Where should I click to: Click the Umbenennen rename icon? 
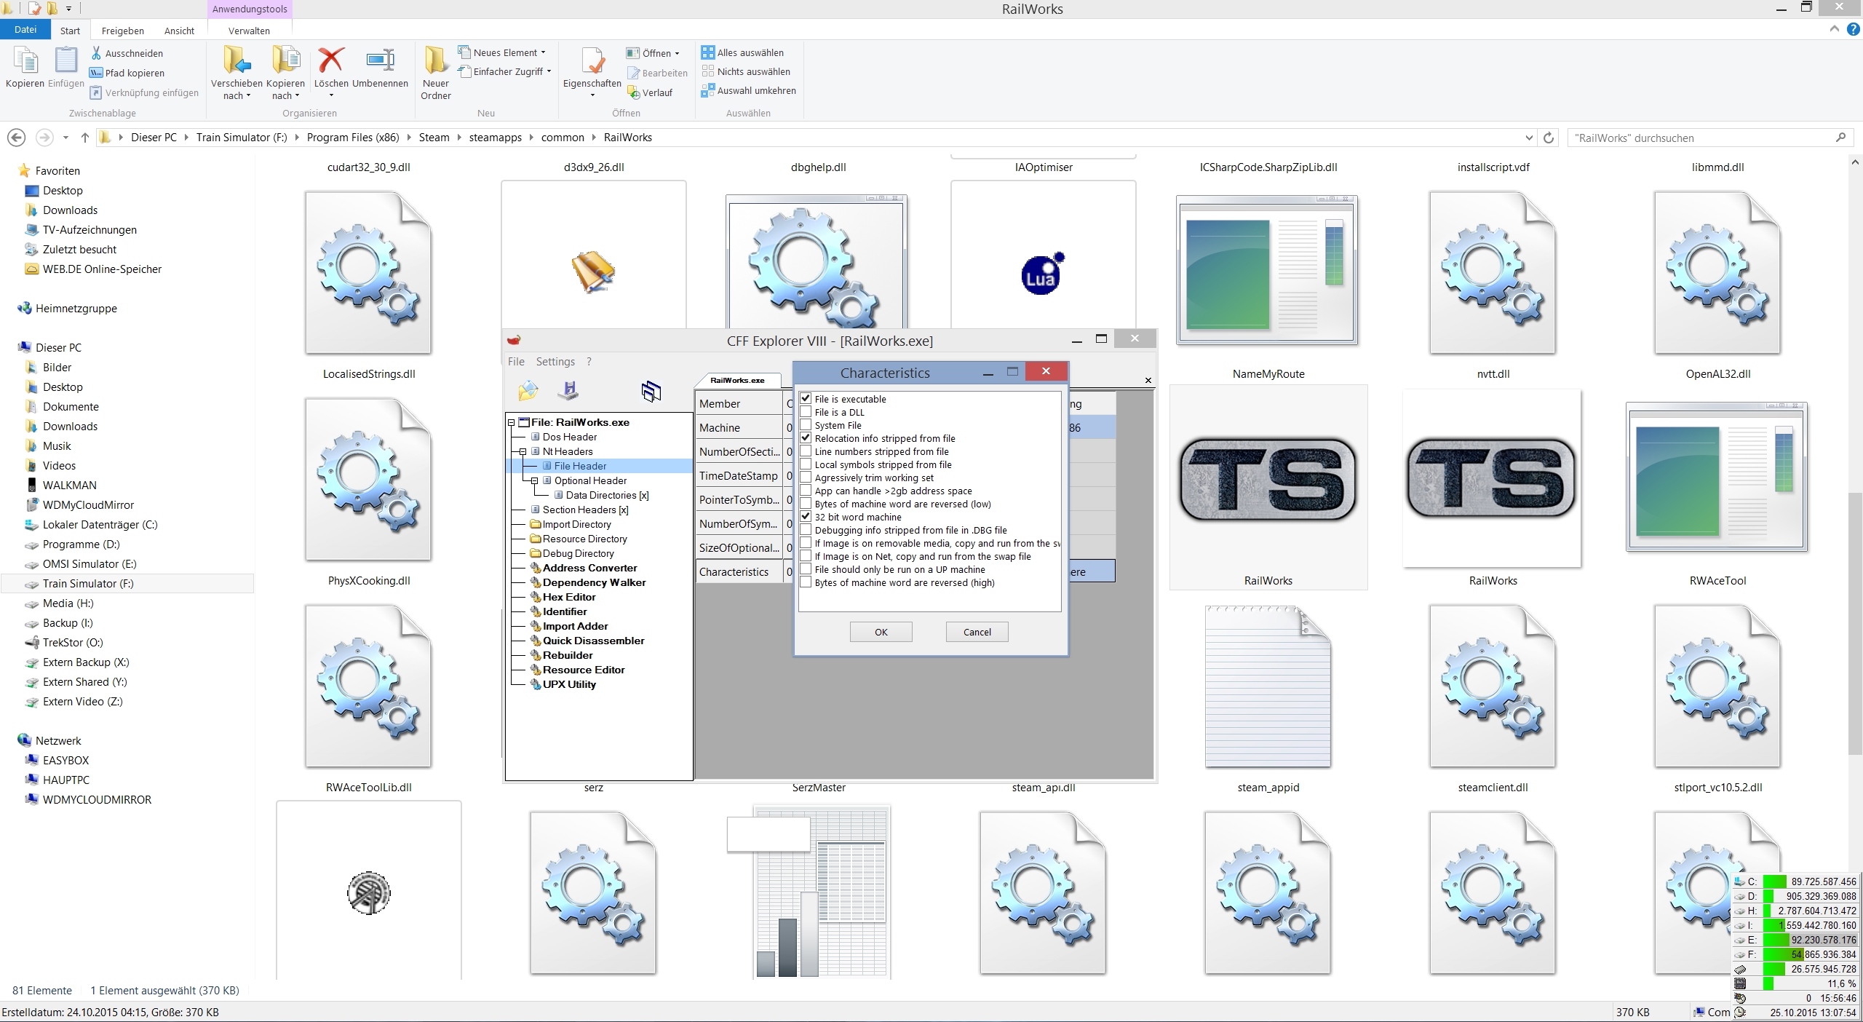coord(380,60)
